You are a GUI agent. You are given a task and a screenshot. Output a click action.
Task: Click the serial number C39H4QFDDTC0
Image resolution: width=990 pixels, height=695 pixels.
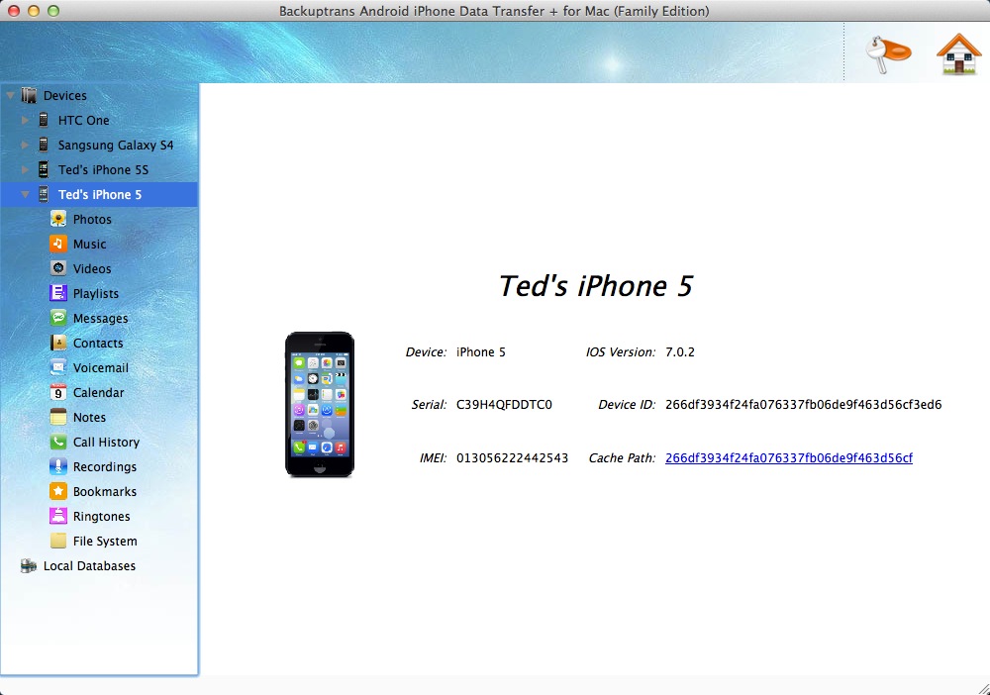click(x=504, y=405)
